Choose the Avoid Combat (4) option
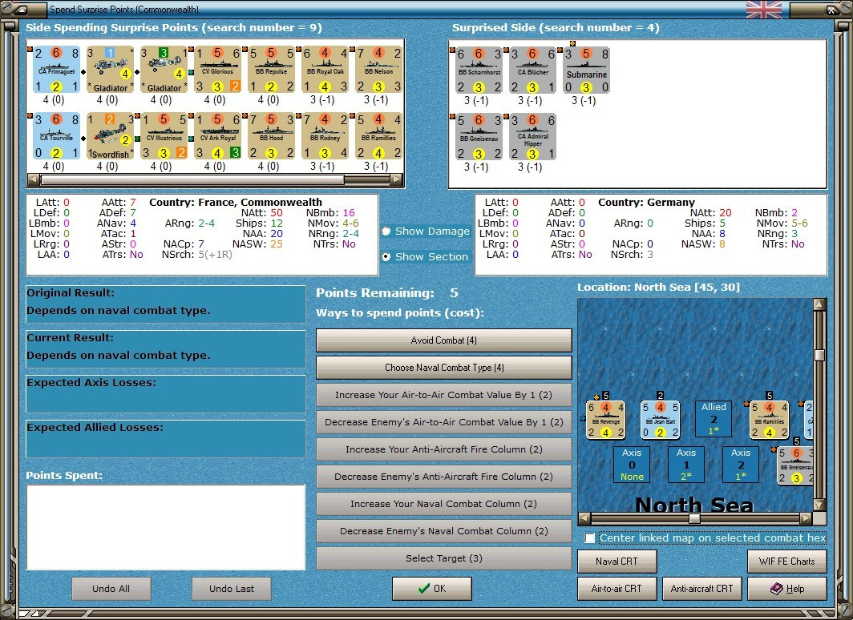The image size is (853, 620). tap(444, 340)
